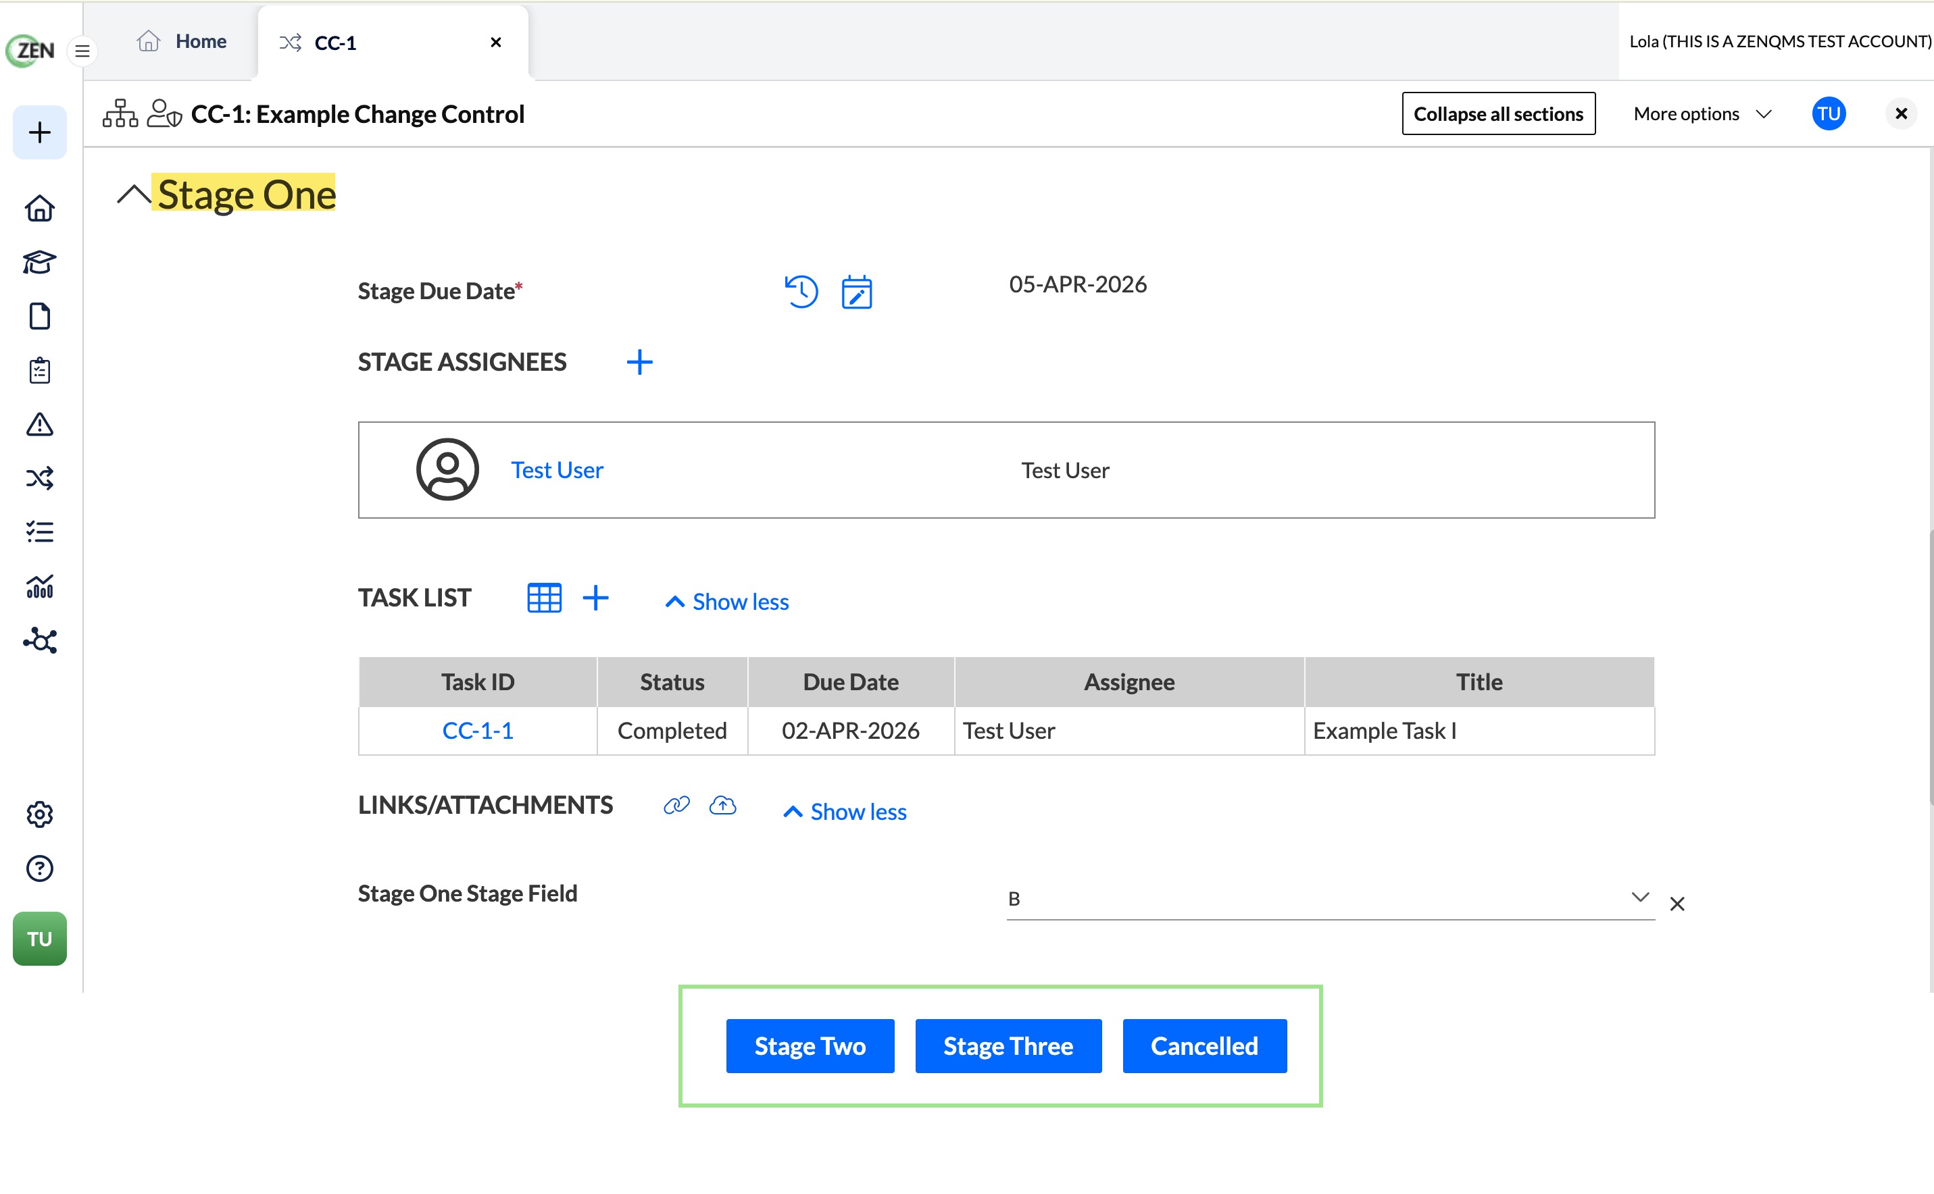1934x1194 pixels.
Task: Edit Stage Due Date calendar icon
Action: [856, 292]
